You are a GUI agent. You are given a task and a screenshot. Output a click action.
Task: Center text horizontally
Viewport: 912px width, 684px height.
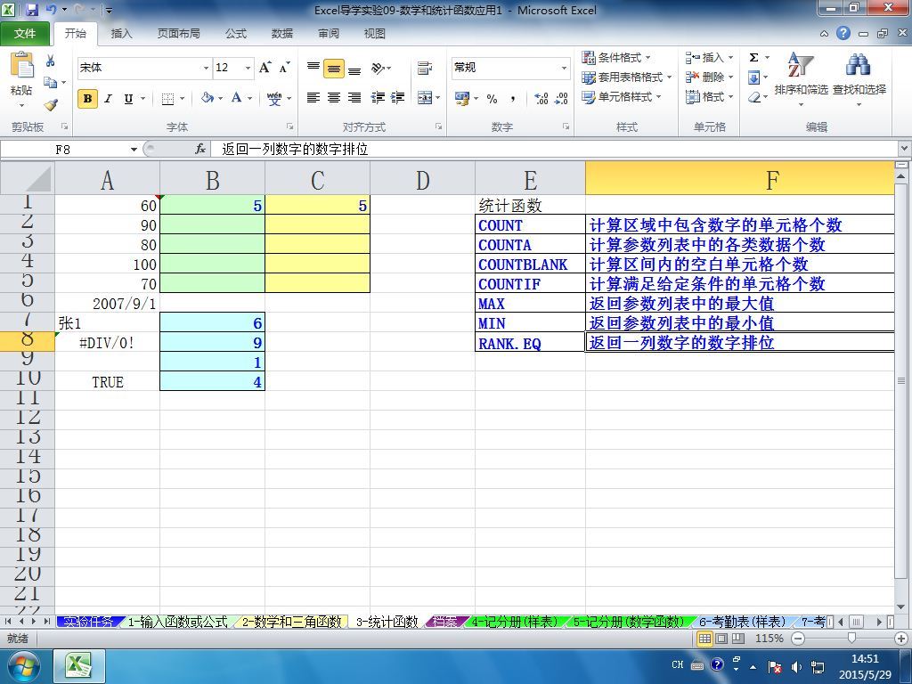coord(334,98)
